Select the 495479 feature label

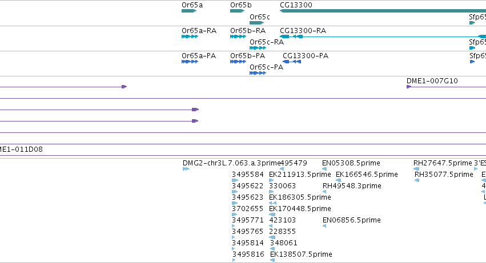tap(294, 163)
